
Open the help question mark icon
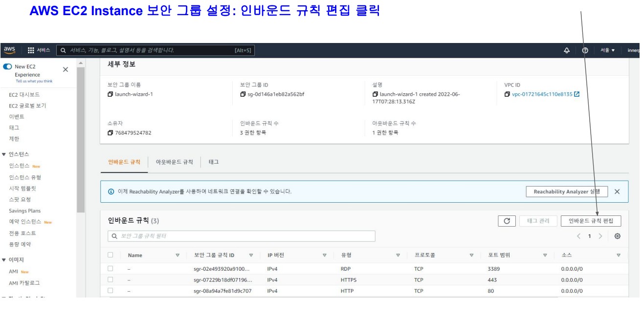(585, 50)
